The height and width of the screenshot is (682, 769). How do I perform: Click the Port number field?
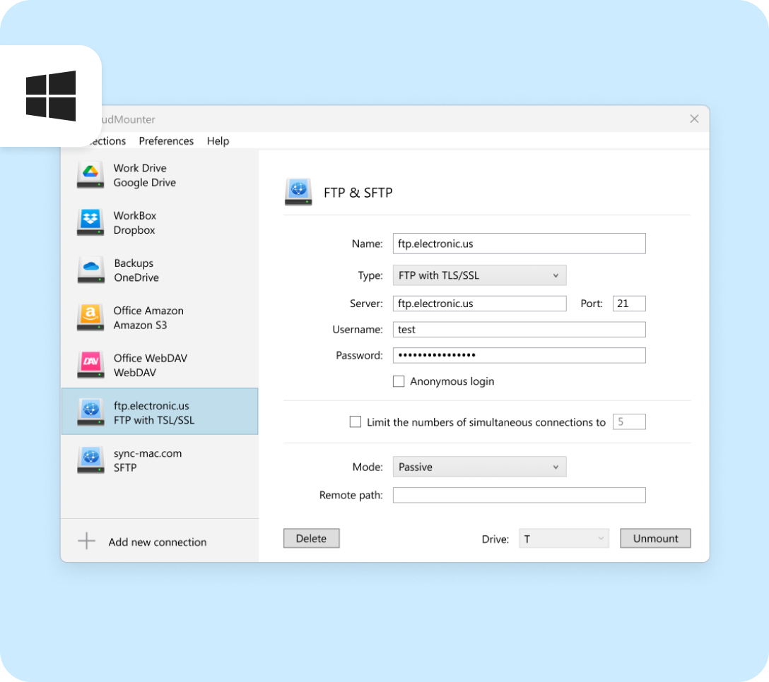pos(628,304)
